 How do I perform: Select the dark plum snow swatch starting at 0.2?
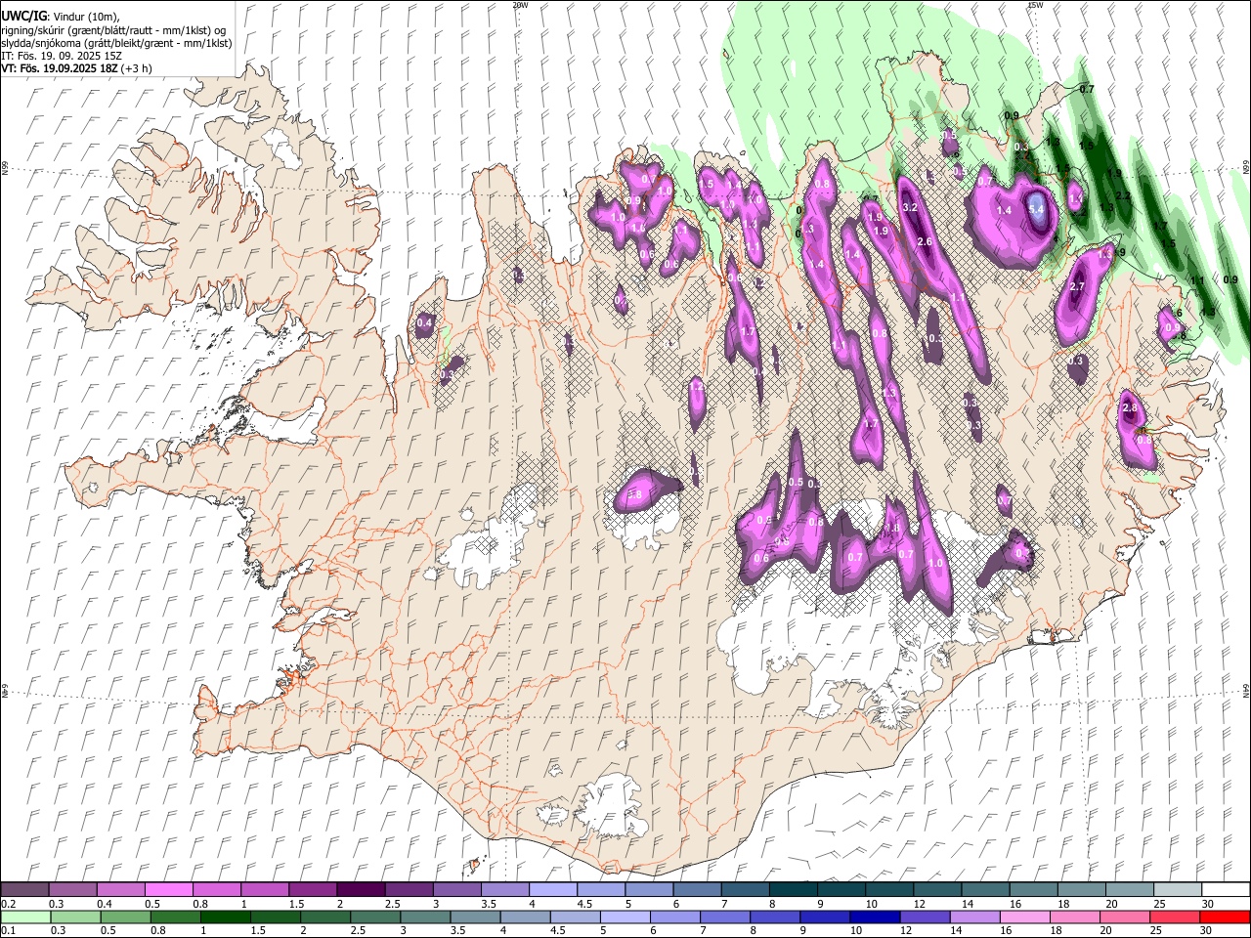[x=24, y=890]
